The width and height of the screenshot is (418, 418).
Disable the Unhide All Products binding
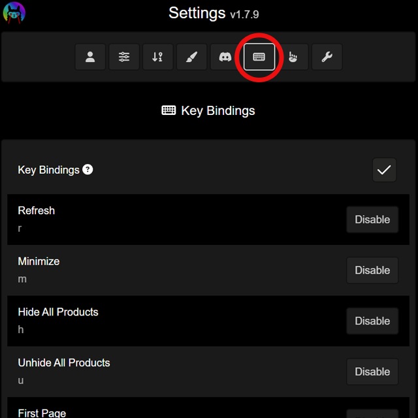372,372
